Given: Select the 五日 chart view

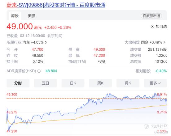Looking at the screenshot, I should 46,83.
